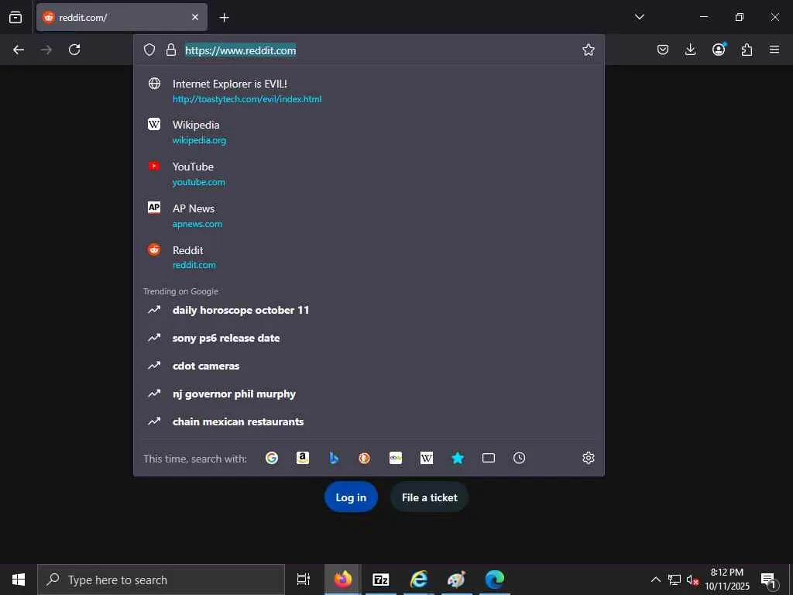Select the AP News suggestion
This screenshot has width=793, height=595.
click(x=369, y=216)
